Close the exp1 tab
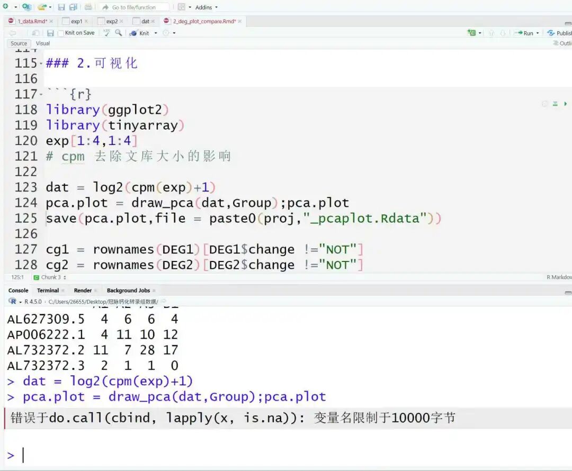Screen dimensions: 572x471 [x=86, y=21]
